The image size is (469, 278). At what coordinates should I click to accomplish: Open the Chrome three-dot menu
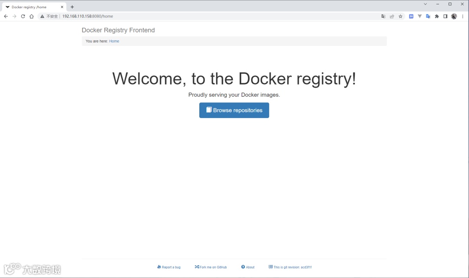point(463,16)
